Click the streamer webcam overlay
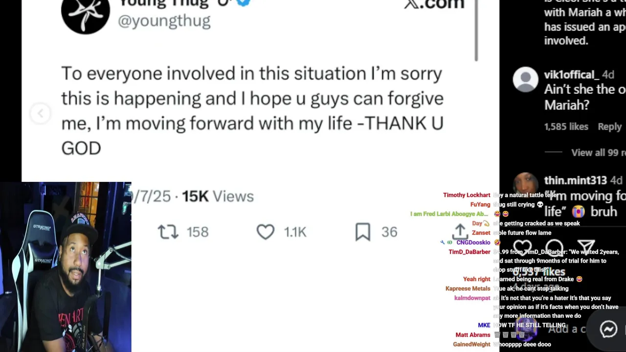 [66, 267]
